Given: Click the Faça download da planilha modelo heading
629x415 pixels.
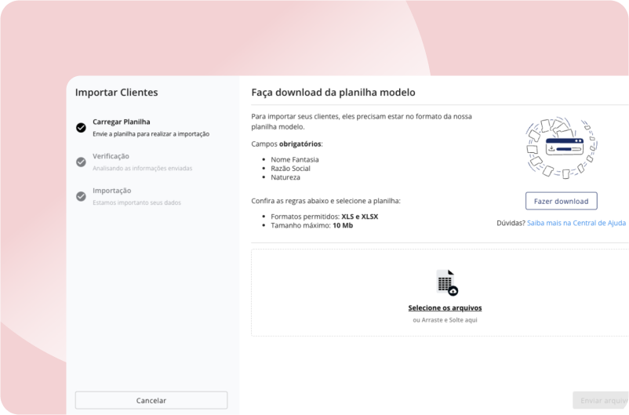Looking at the screenshot, I should tap(333, 93).
